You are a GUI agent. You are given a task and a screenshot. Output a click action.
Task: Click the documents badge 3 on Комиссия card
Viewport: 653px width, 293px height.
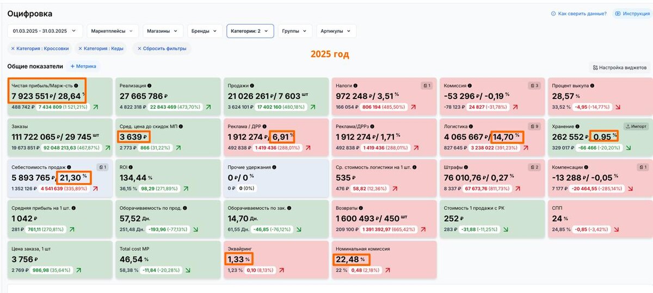pos(534,86)
